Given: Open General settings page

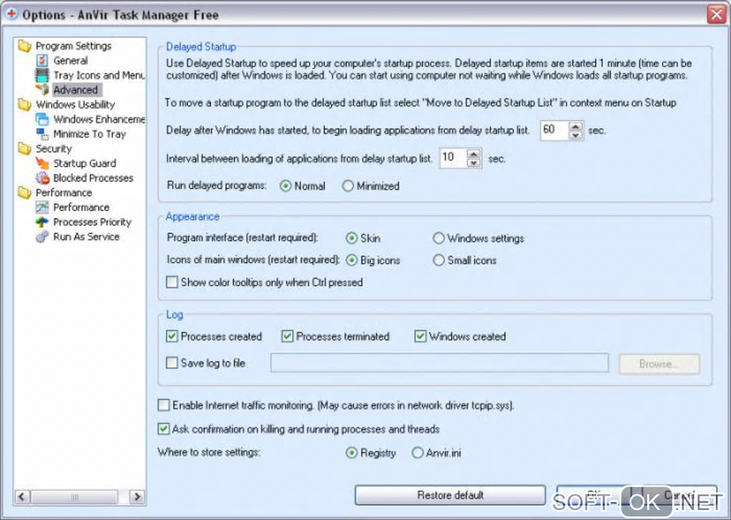Looking at the screenshot, I should 70,61.
